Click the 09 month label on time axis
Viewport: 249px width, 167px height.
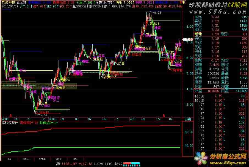click(104, 119)
